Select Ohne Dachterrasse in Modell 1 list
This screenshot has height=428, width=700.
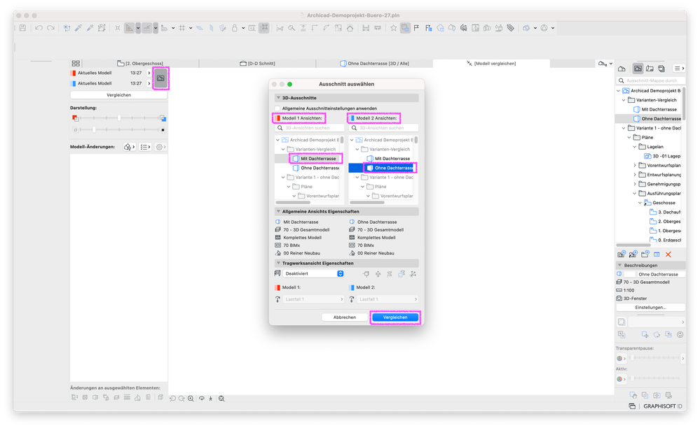pos(320,168)
